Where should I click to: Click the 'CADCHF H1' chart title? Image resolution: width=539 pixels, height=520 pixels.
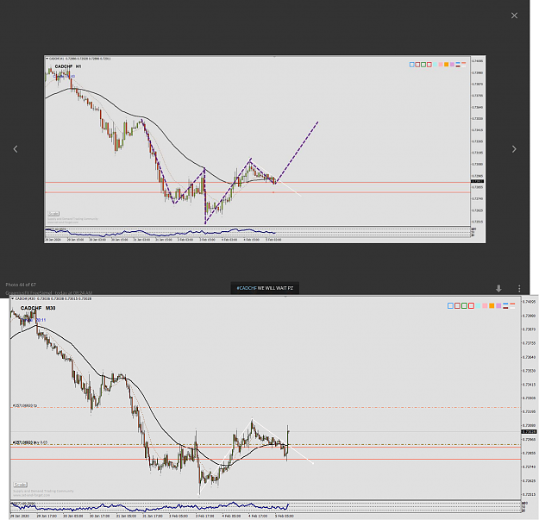[68, 66]
